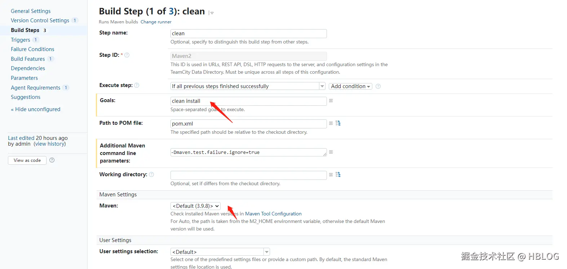
Task: Click help icon next to Step ID
Action: (x=127, y=55)
